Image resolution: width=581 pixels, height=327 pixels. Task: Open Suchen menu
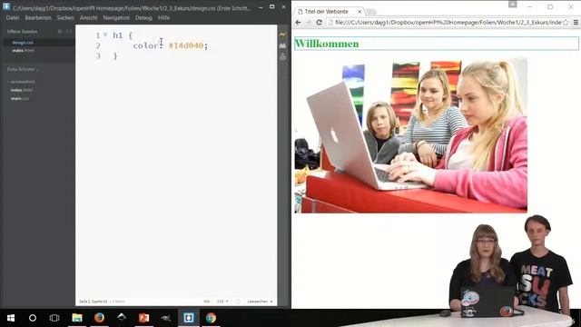pyautogui.click(x=65, y=18)
